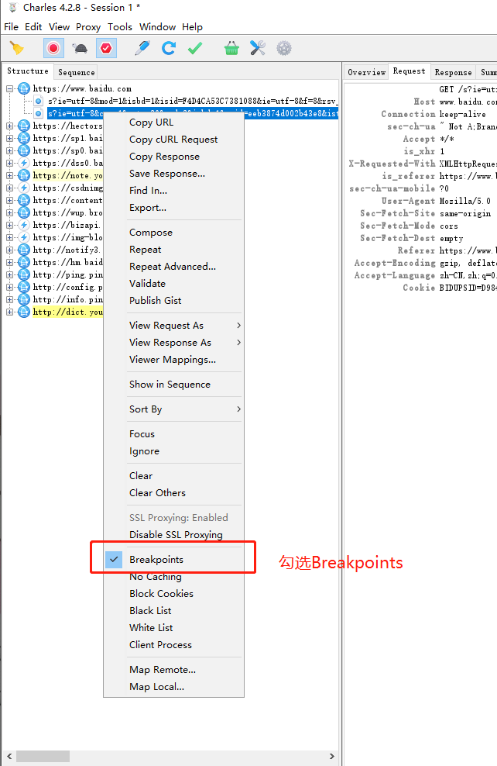Open the Tools menu
497x766 pixels.
[120, 27]
